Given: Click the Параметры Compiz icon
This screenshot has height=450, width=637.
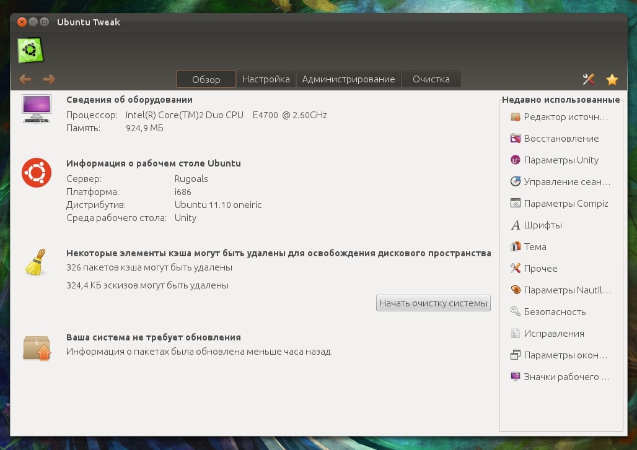Looking at the screenshot, I should pos(515,203).
